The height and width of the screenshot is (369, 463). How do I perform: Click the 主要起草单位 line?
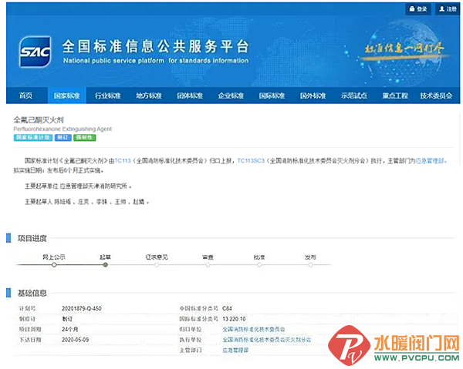coord(78,186)
